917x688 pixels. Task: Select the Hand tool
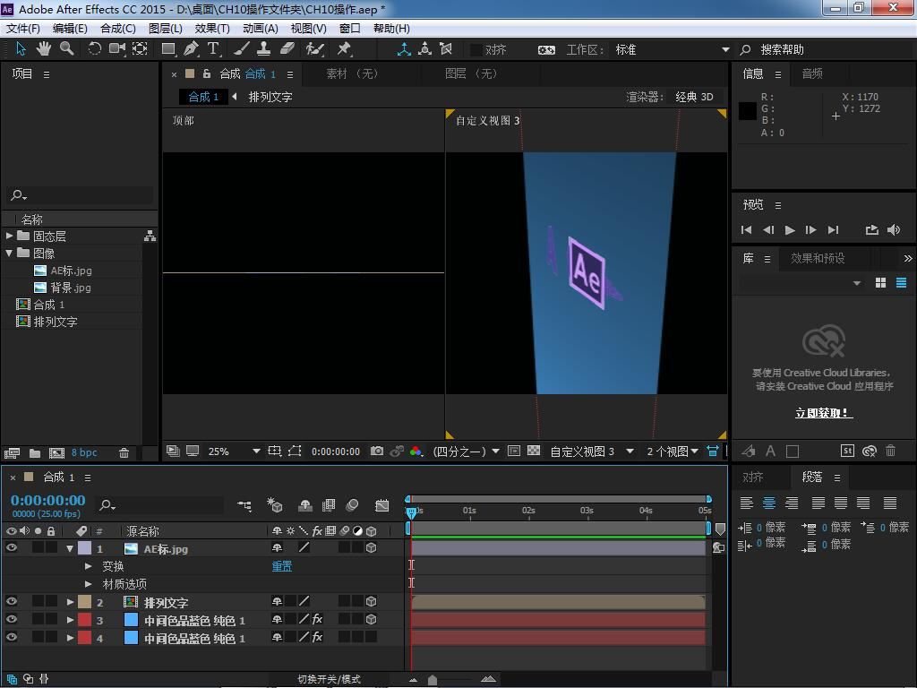(x=43, y=48)
